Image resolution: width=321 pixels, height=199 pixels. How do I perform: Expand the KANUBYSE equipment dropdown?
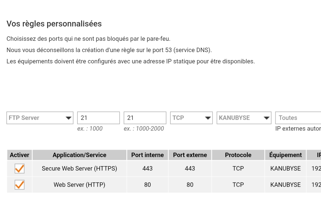click(x=243, y=118)
